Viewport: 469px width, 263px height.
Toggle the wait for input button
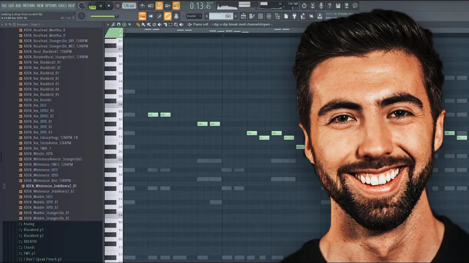pyautogui.click(x=151, y=5)
